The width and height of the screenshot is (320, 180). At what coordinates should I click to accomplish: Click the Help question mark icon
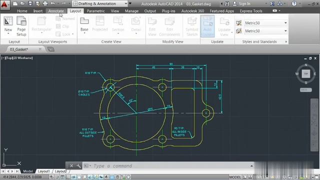point(294,3)
